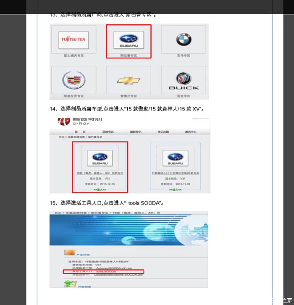Click the green 升级信息 section icon
The width and height of the screenshot is (294, 305).
(x=70, y=284)
